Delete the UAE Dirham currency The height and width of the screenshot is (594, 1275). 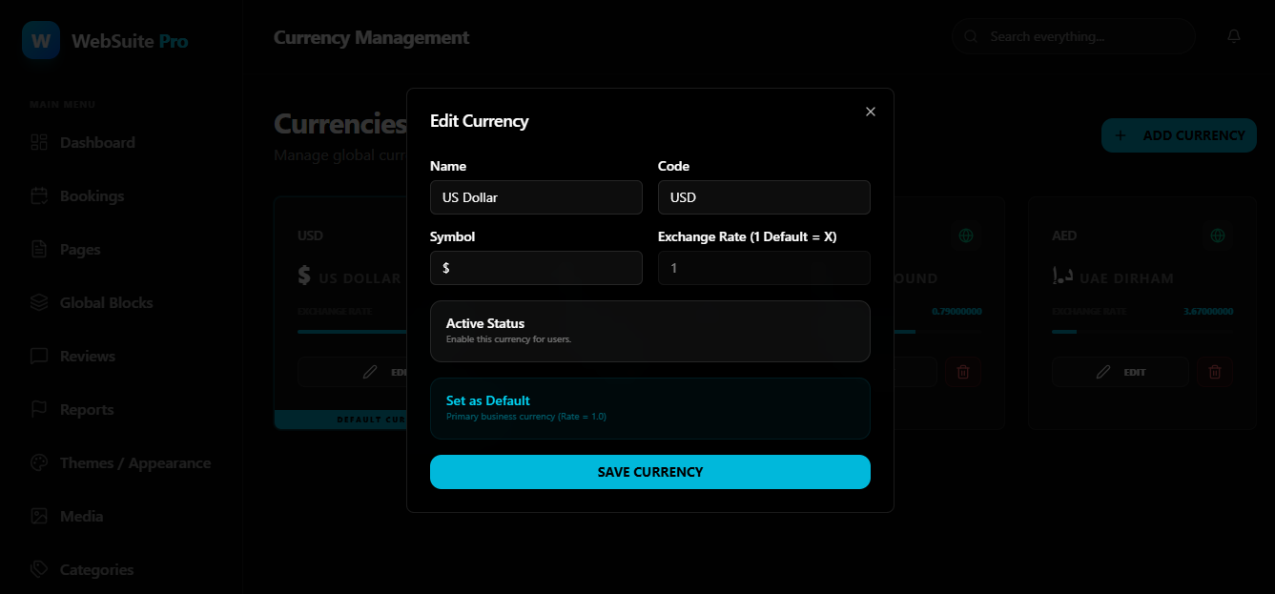coord(1214,372)
